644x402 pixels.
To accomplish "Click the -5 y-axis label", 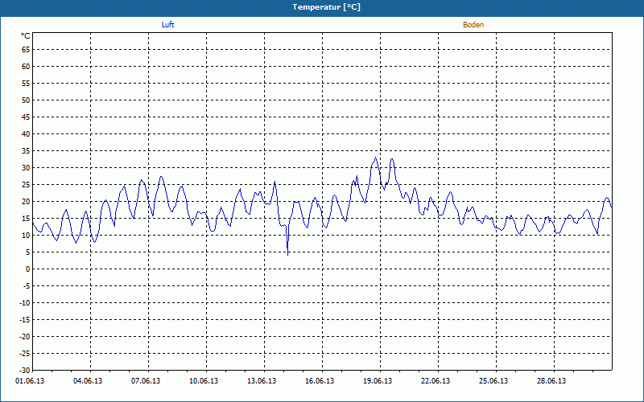I will click(x=27, y=286).
